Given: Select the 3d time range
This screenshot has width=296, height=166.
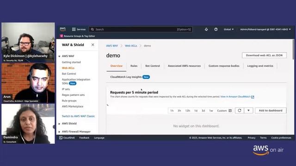Looking at the screenshot, I should pos(203,111).
